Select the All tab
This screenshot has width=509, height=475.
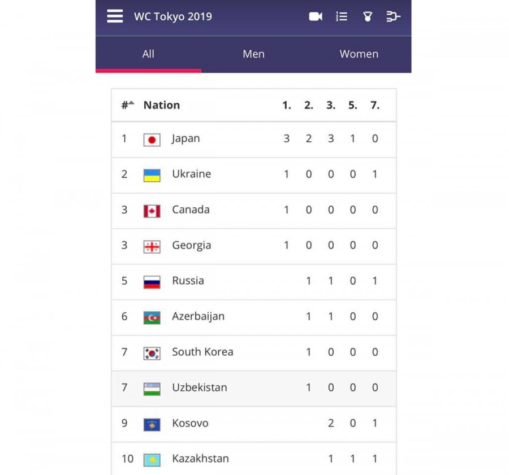point(148,54)
